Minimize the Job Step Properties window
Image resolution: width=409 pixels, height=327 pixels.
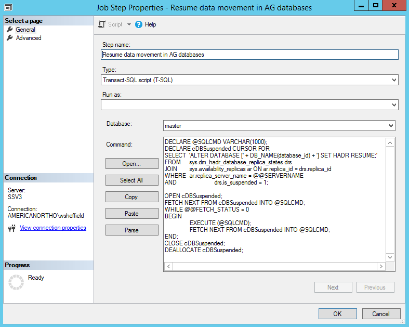(361, 6)
